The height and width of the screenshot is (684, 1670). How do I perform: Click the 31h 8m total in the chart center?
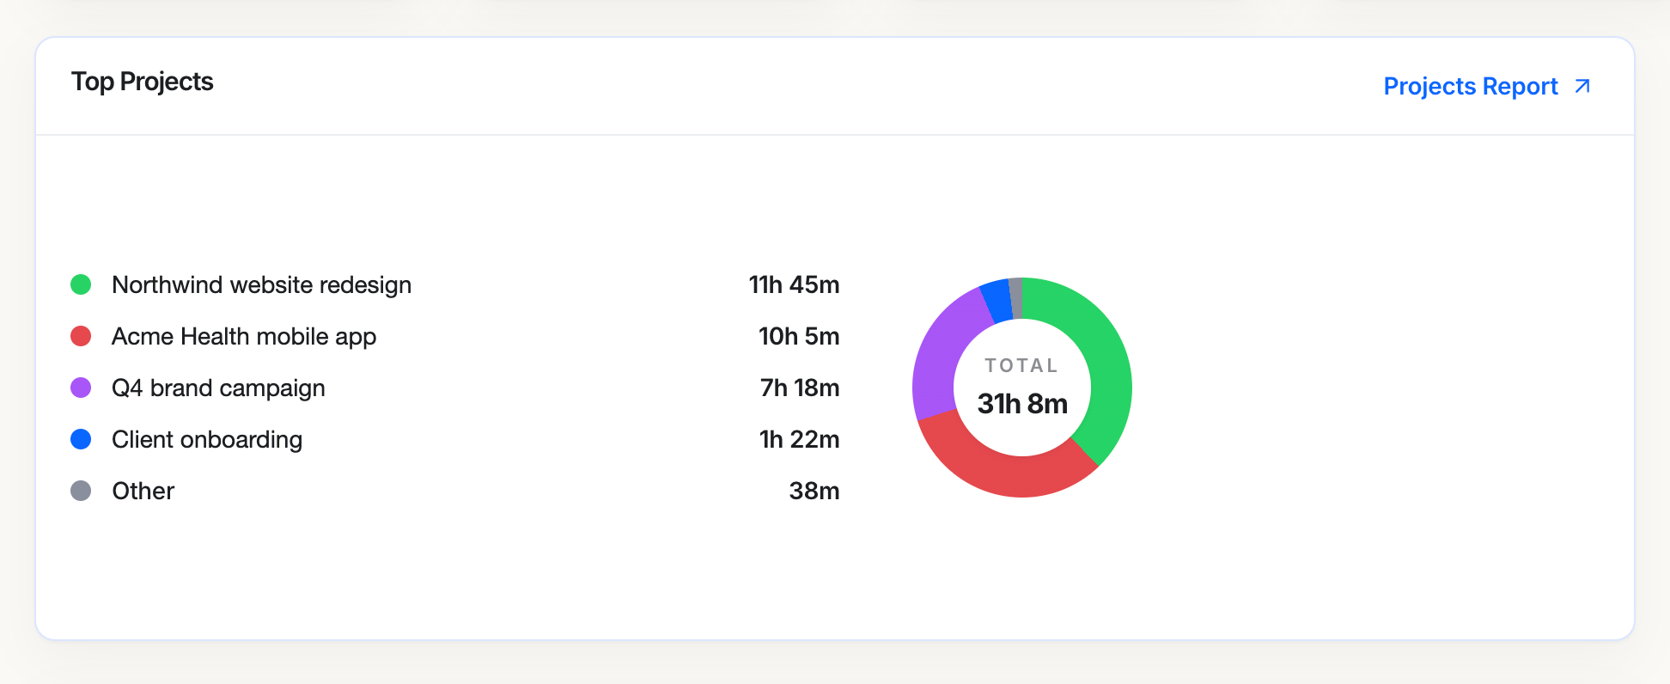point(1022,403)
